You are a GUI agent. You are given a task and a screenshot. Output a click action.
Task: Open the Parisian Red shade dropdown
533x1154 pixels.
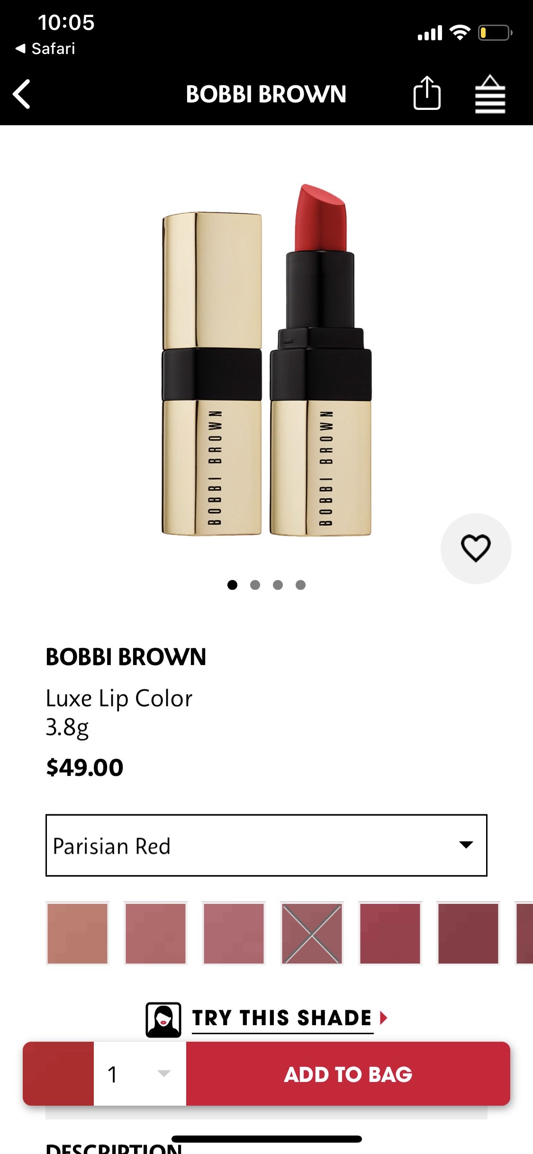(x=266, y=846)
